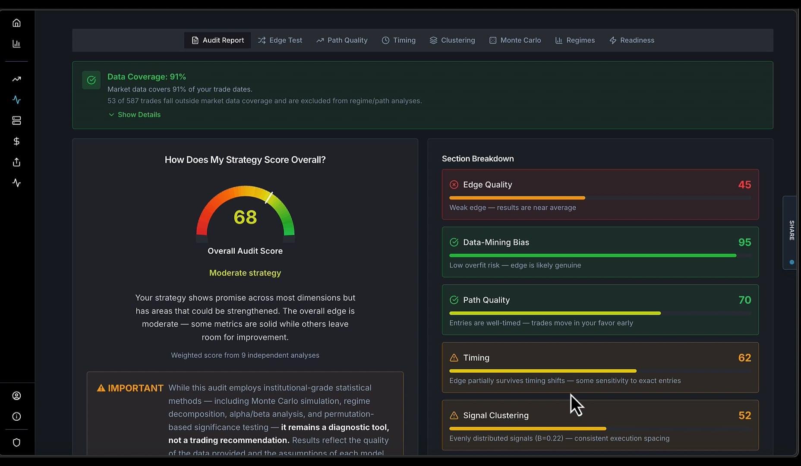Screen dimensions: 801x466
Task: Select the upload/export icon in sidebar
Action: click(x=16, y=162)
